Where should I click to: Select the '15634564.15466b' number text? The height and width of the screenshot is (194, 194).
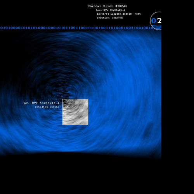click(x=47, y=107)
